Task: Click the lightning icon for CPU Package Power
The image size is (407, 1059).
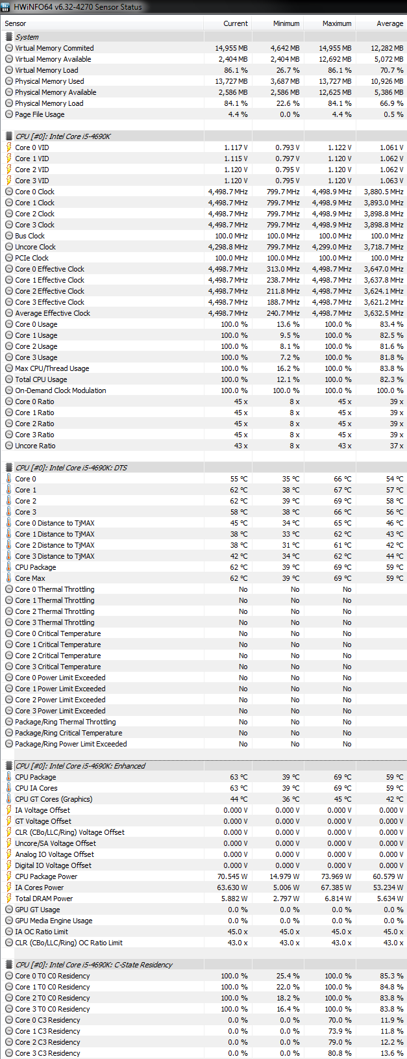Action: [x=9, y=876]
